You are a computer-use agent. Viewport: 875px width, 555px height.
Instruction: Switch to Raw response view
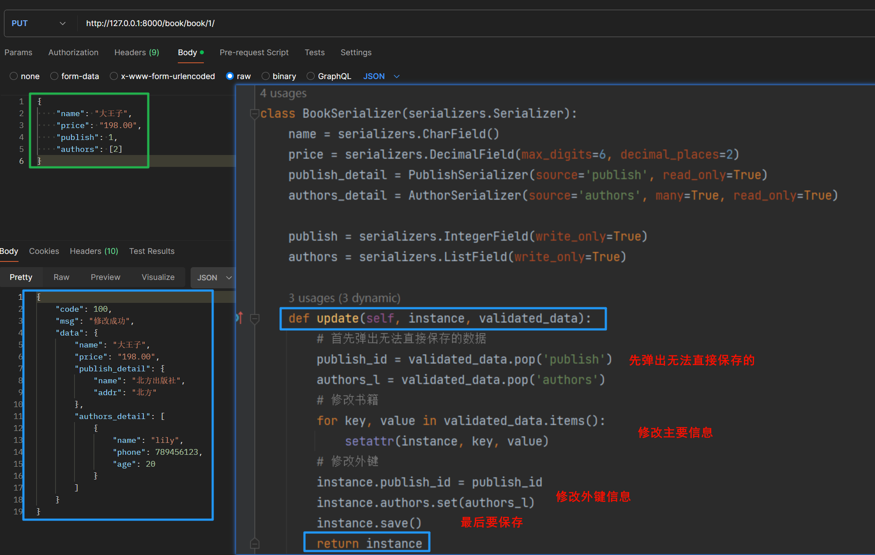pos(61,277)
